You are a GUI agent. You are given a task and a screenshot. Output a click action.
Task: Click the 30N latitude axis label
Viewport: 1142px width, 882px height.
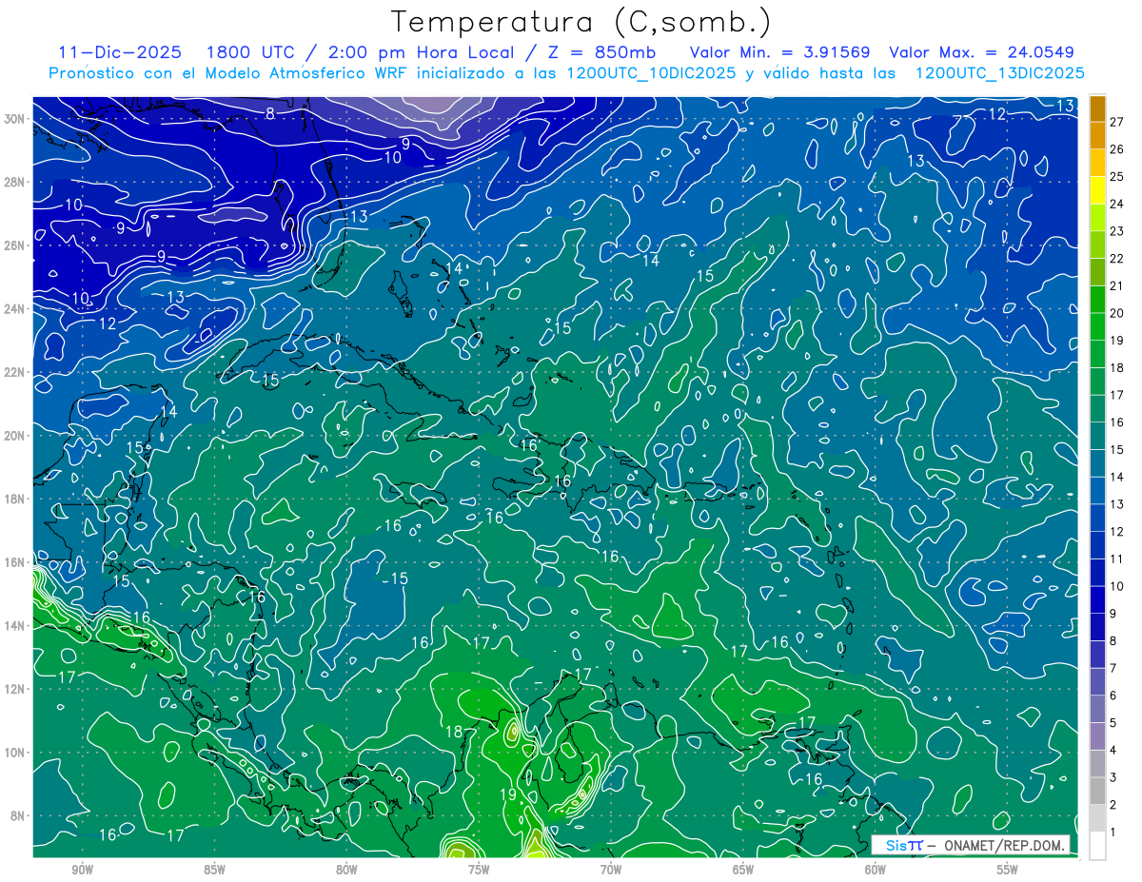click(x=16, y=119)
